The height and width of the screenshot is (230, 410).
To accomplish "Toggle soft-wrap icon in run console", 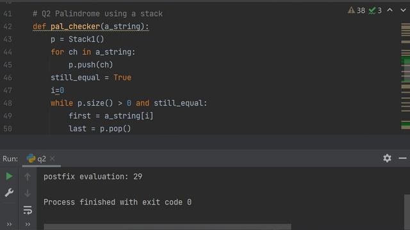I will (28, 210).
